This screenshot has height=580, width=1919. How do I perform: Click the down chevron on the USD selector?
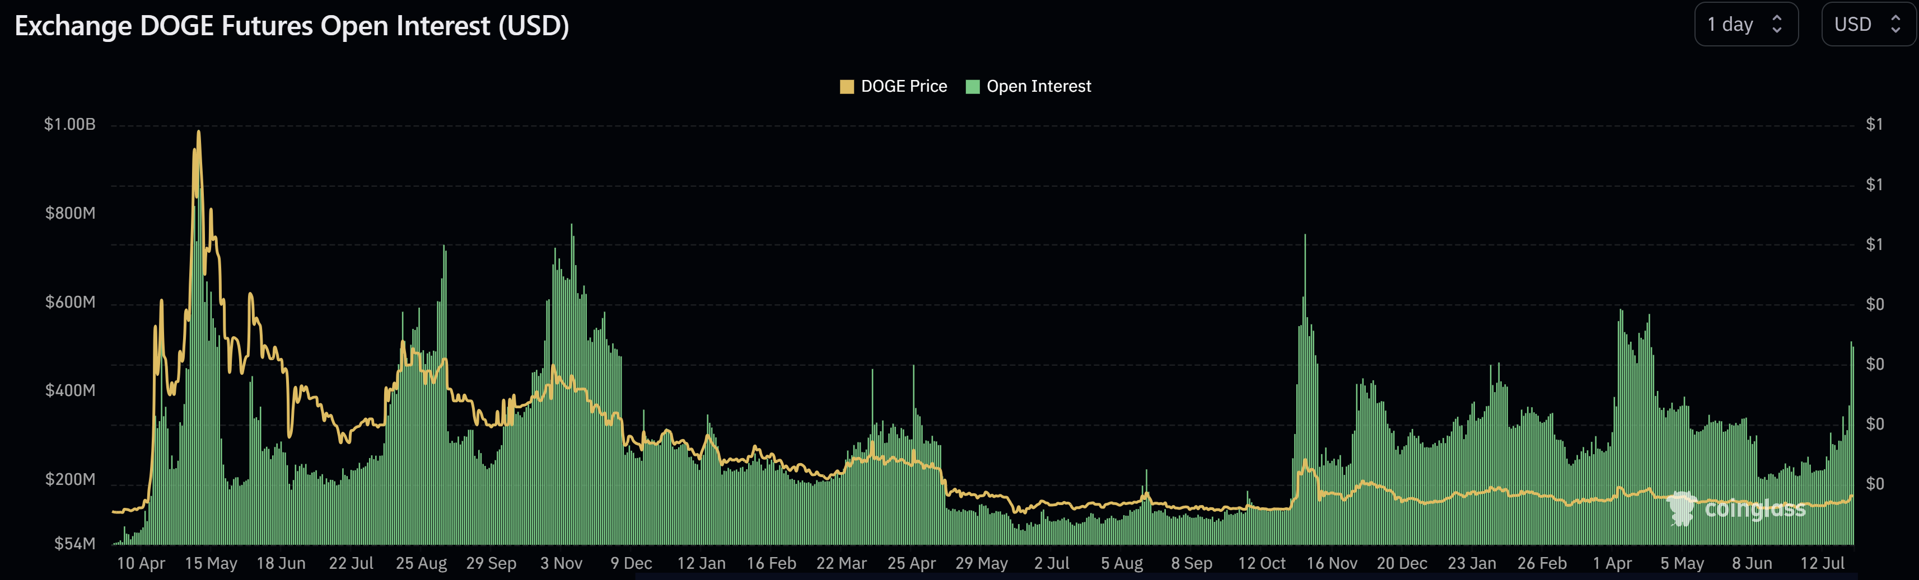(x=1897, y=30)
